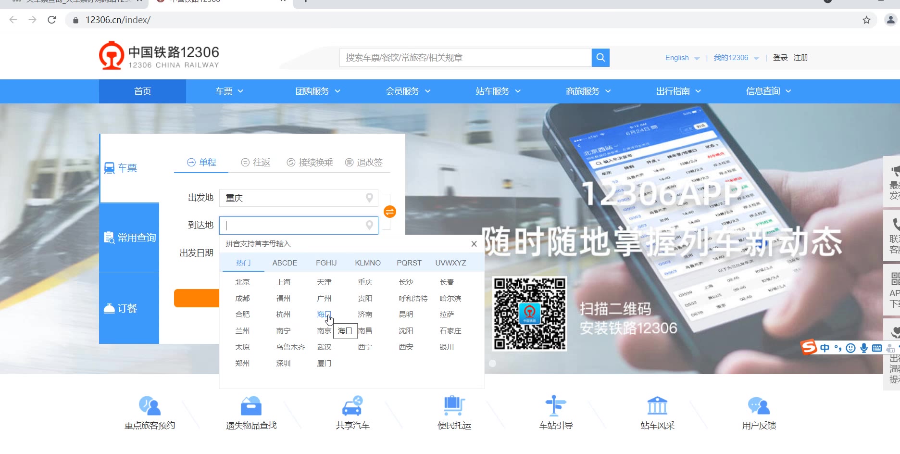Image resolution: width=900 pixels, height=454 pixels.
Task: Choose 乌鲁木齐 as the destination city
Action: coord(290,347)
